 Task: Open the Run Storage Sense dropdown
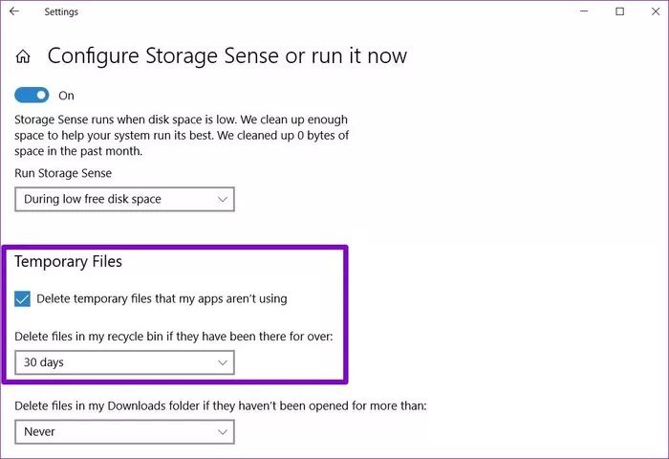coord(124,199)
